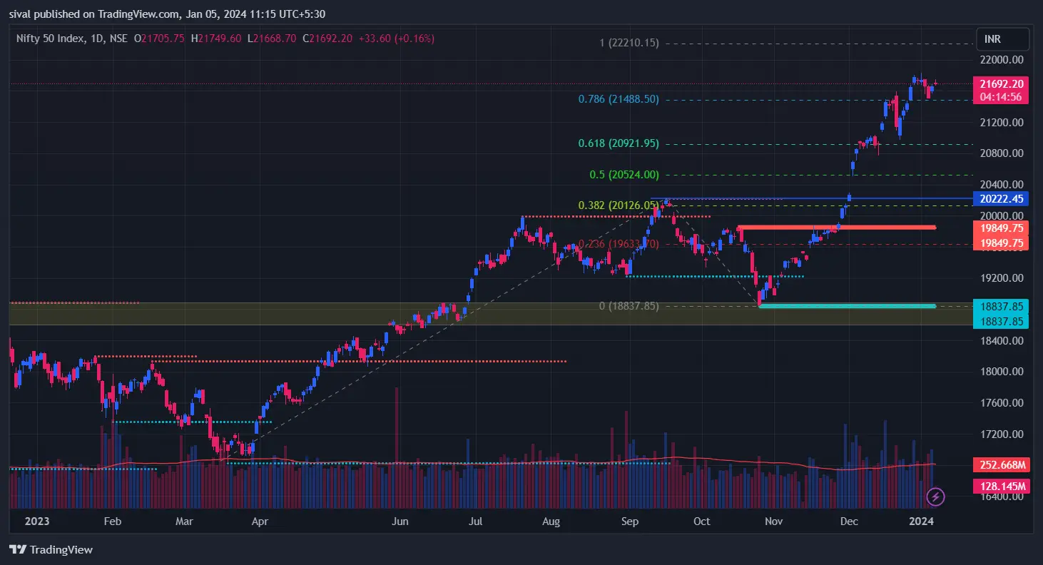The height and width of the screenshot is (565, 1043).
Task: Click the Apr label on time axis
Action: [x=260, y=521]
